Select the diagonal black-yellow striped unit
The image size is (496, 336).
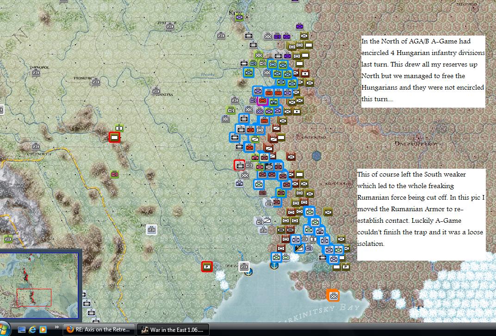tap(299, 249)
